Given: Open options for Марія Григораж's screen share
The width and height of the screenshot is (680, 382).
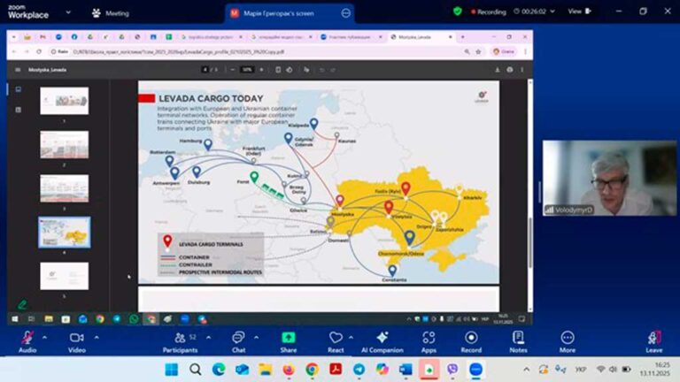Looking at the screenshot, I should pos(346,13).
